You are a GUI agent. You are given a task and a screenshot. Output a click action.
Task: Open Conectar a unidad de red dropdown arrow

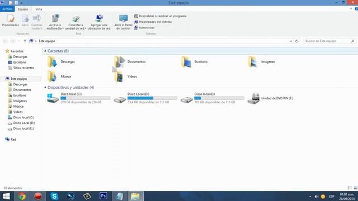click(86, 28)
